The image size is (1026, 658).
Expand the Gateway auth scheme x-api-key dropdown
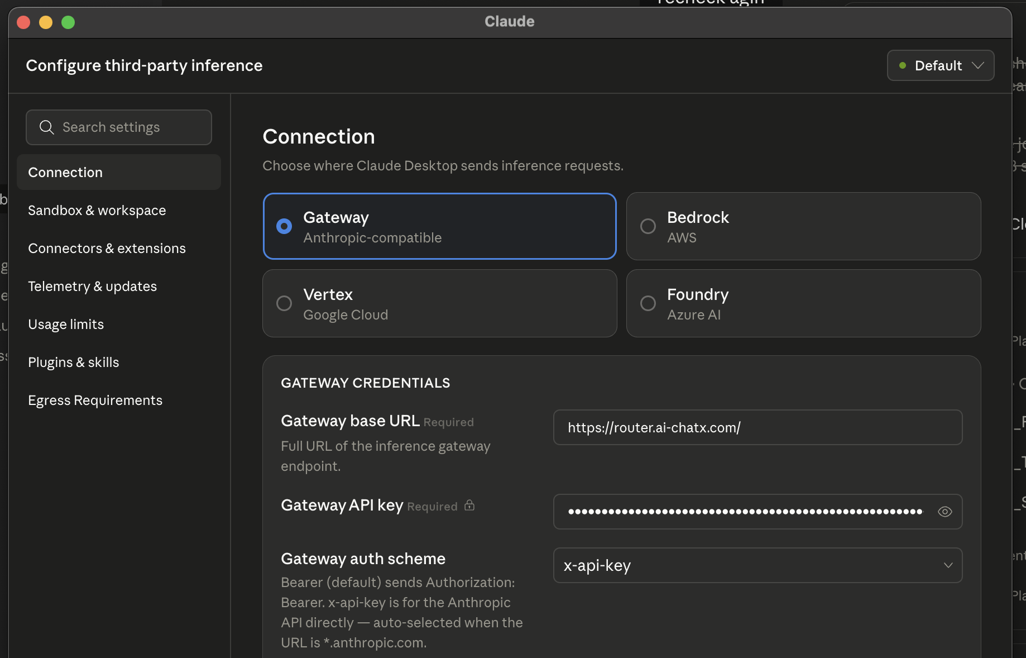[757, 565]
